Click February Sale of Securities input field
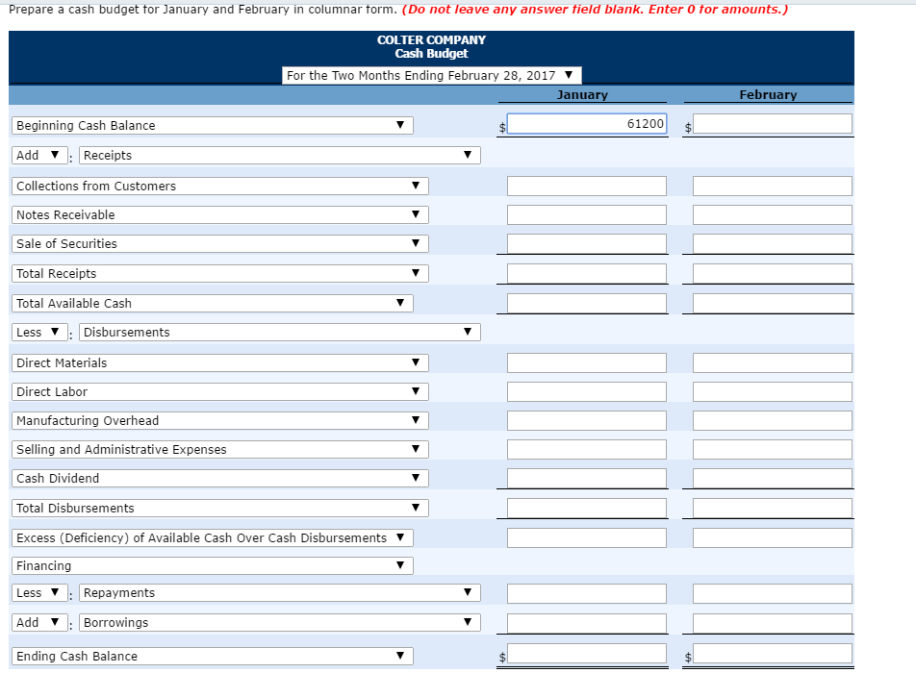The image size is (916, 698). [x=773, y=244]
